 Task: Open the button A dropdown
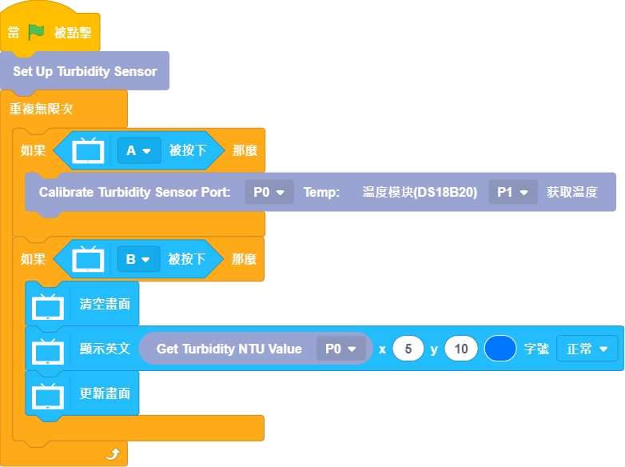(138, 150)
